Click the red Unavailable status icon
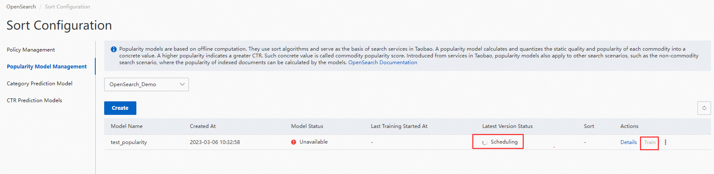This screenshot has height=174, width=714. 293,142
